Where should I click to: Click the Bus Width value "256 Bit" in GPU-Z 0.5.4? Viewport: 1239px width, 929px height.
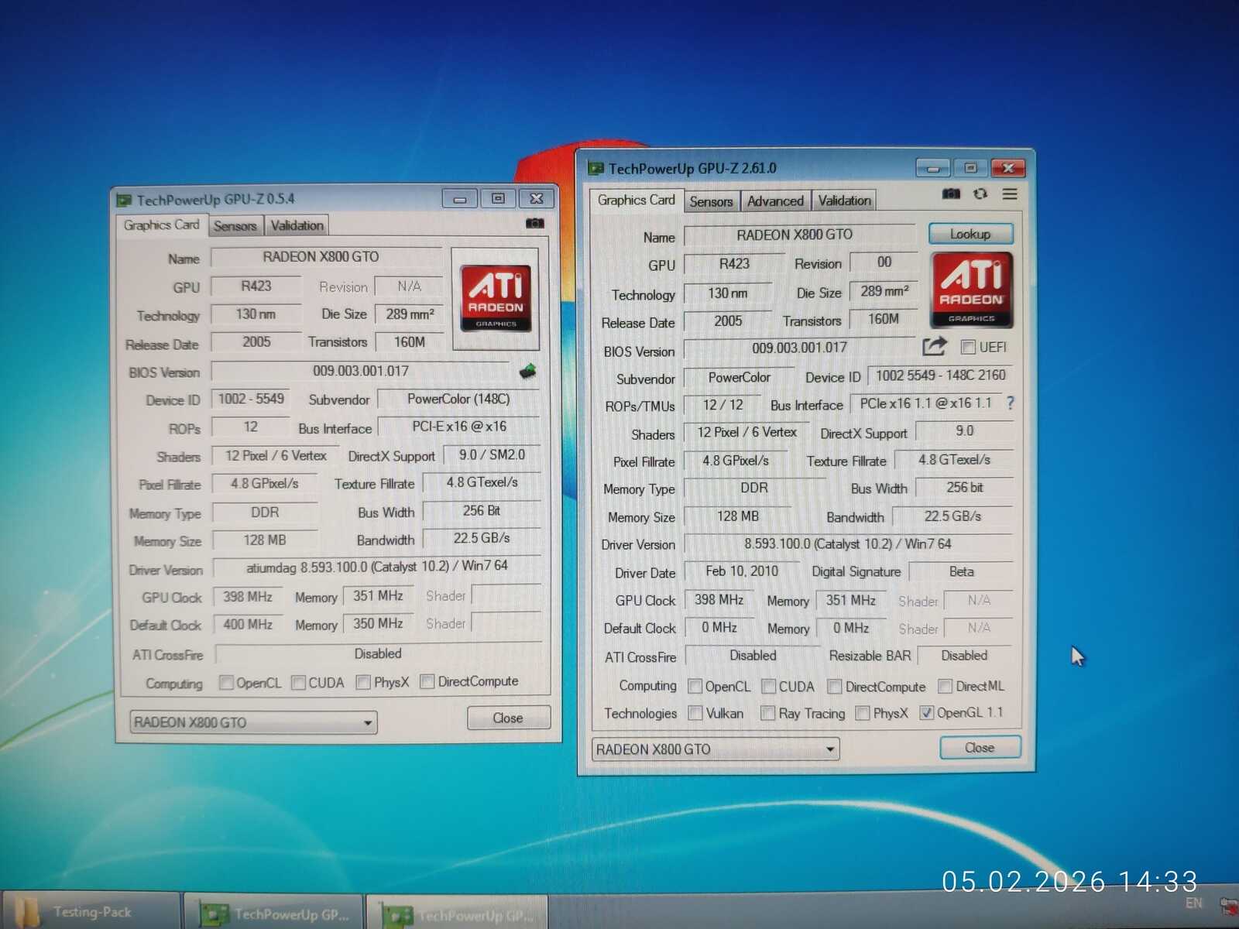point(481,511)
